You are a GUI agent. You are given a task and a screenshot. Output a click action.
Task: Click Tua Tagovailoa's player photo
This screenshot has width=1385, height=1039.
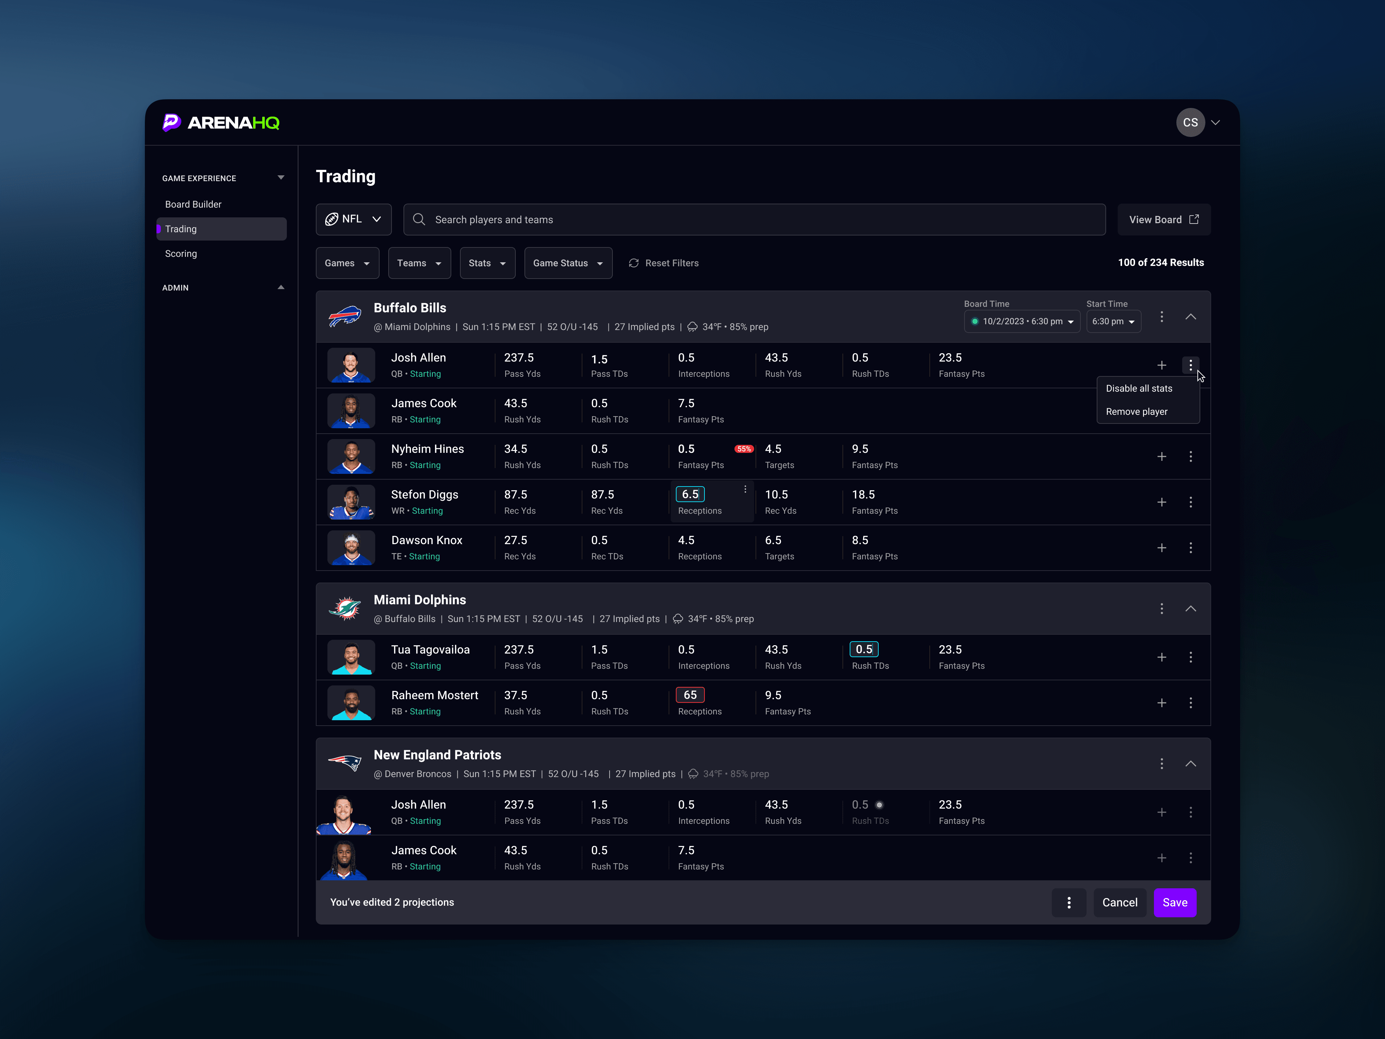click(x=351, y=657)
